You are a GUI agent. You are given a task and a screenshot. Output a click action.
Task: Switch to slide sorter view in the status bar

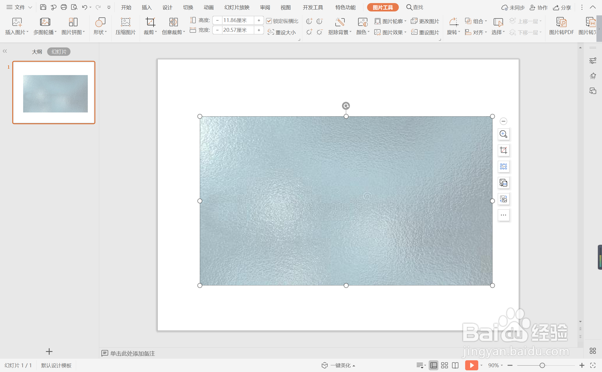pyautogui.click(x=445, y=365)
